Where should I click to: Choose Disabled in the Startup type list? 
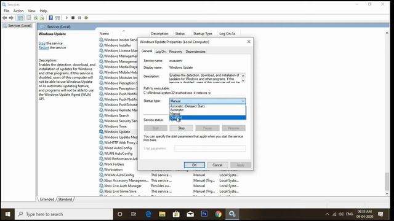pyautogui.click(x=207, y=117)
